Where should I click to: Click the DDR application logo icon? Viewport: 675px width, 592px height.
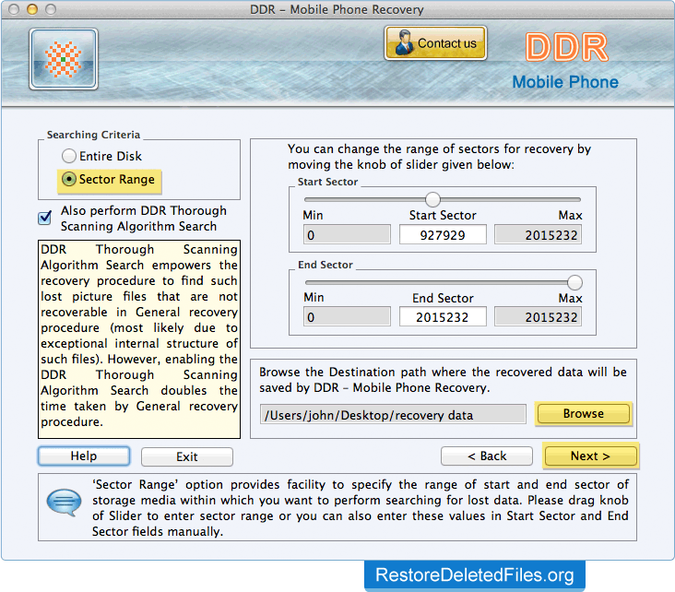point(64,59)
